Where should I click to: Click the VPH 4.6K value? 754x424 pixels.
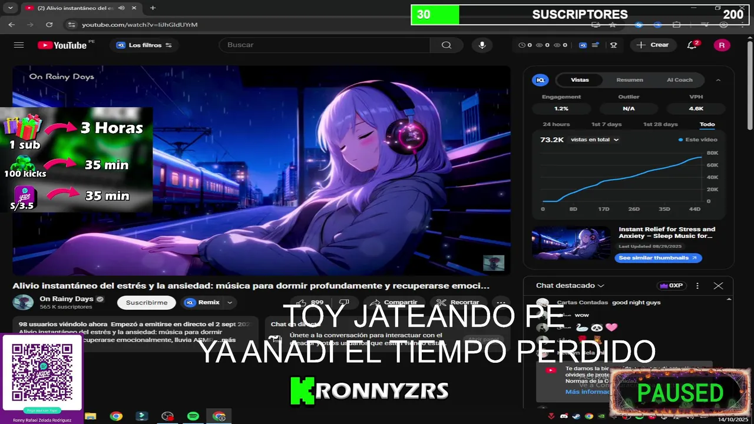click(x=696, y=108)
